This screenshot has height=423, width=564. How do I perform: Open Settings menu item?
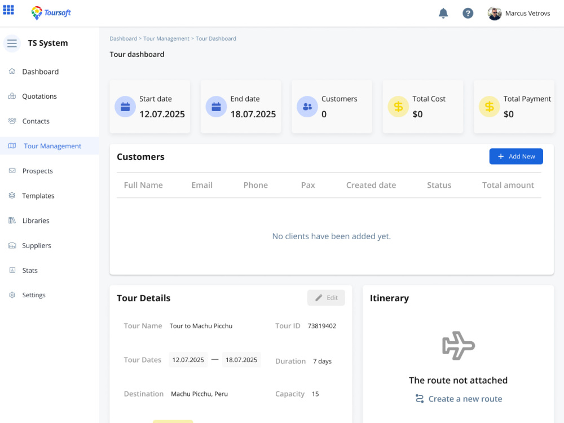pyautogui.click(x=34, y=295)
